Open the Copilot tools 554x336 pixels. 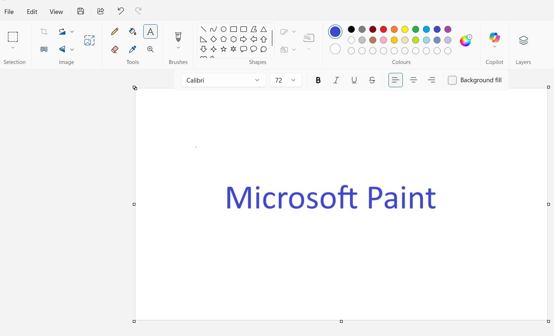pos(495,37)
